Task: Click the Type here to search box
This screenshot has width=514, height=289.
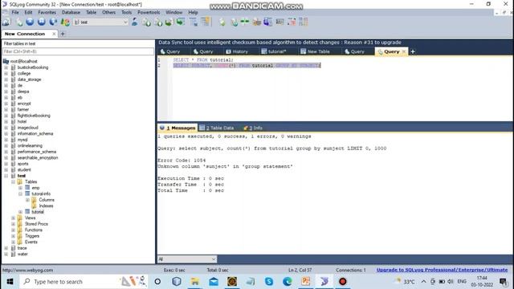Action: [x=84, y=282]
